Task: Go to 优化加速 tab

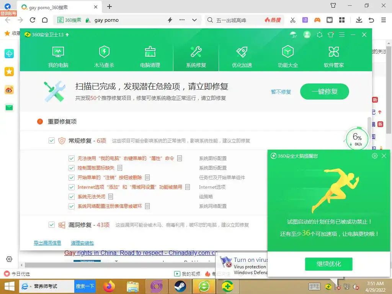Action: [x=242, y=57]
